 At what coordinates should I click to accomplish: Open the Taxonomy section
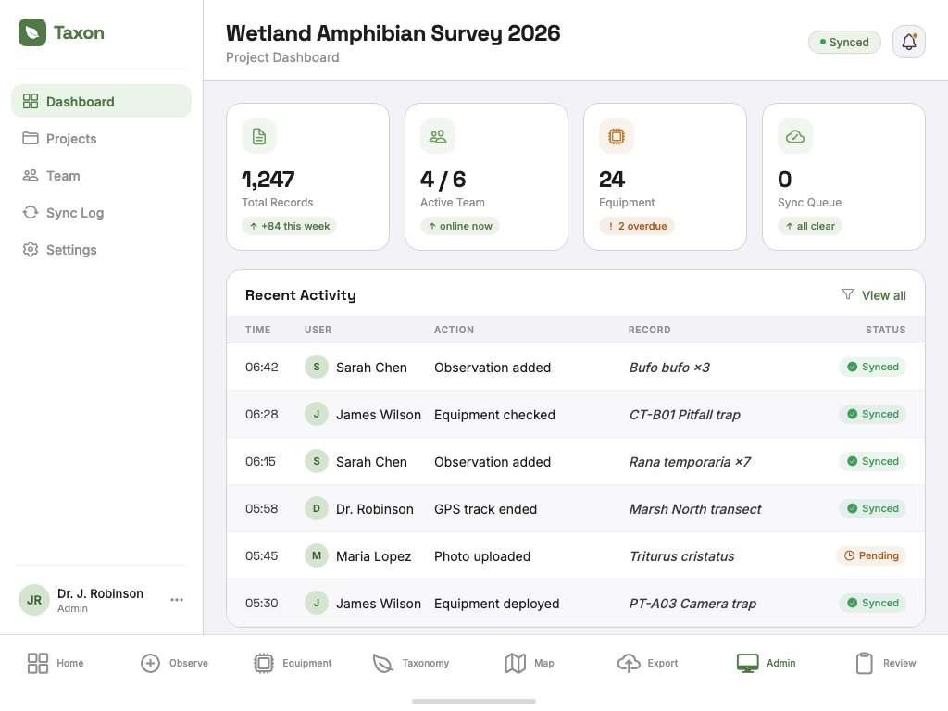[411, 663]
